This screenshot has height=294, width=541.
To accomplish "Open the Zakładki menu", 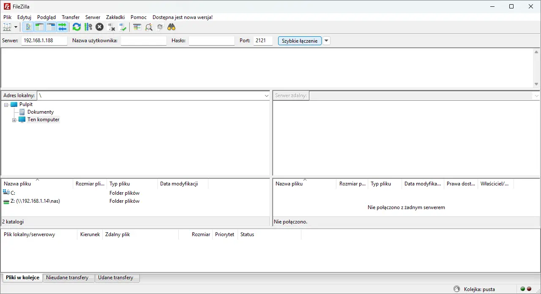I will (115, 17).
